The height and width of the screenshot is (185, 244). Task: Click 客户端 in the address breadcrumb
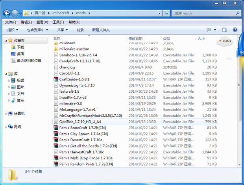[x=40, y=13]
